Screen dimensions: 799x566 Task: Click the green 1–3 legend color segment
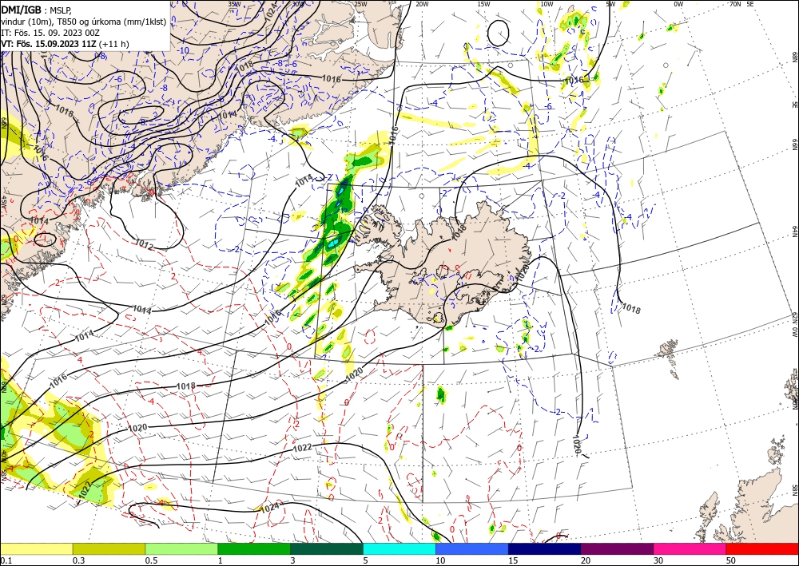tap(254, 549)
